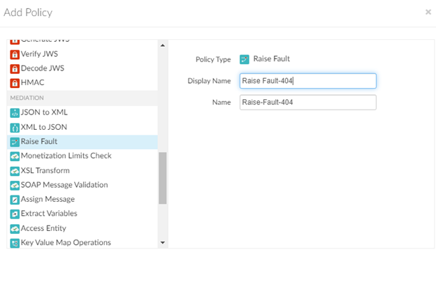Image resolution: width=436 pixels, height=282 pixels.
Task: Click the HMAC policy icon
Action: click(x=14, y=83)
